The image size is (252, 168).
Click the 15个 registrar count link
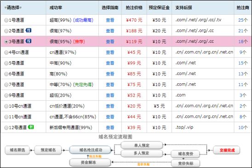click(243, 63)
